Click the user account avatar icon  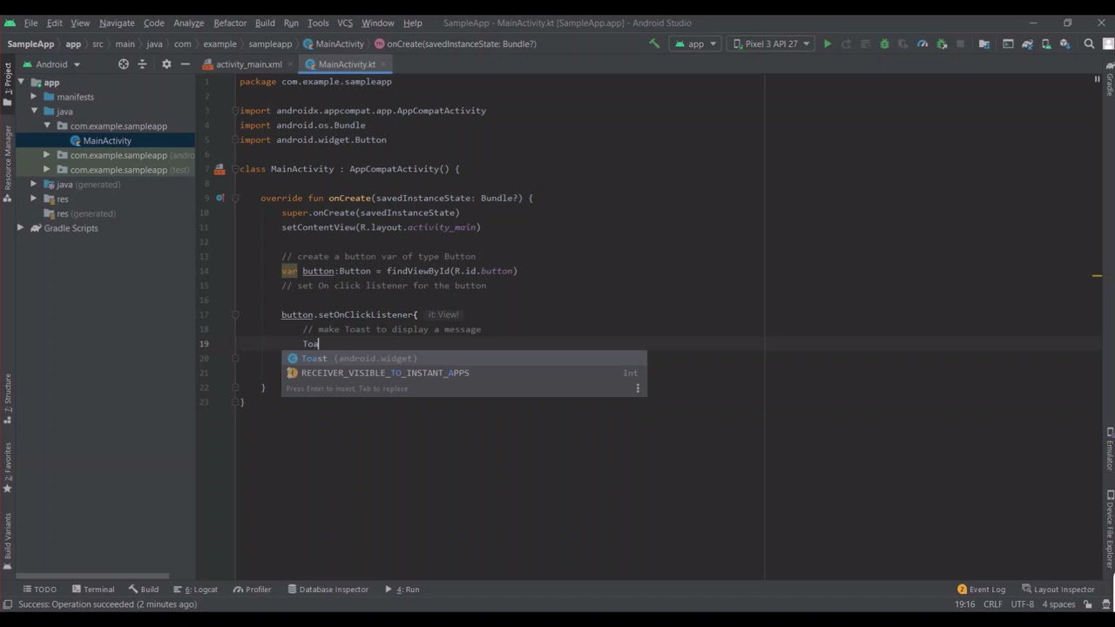pyautogui.click(x=1107, y=44)
